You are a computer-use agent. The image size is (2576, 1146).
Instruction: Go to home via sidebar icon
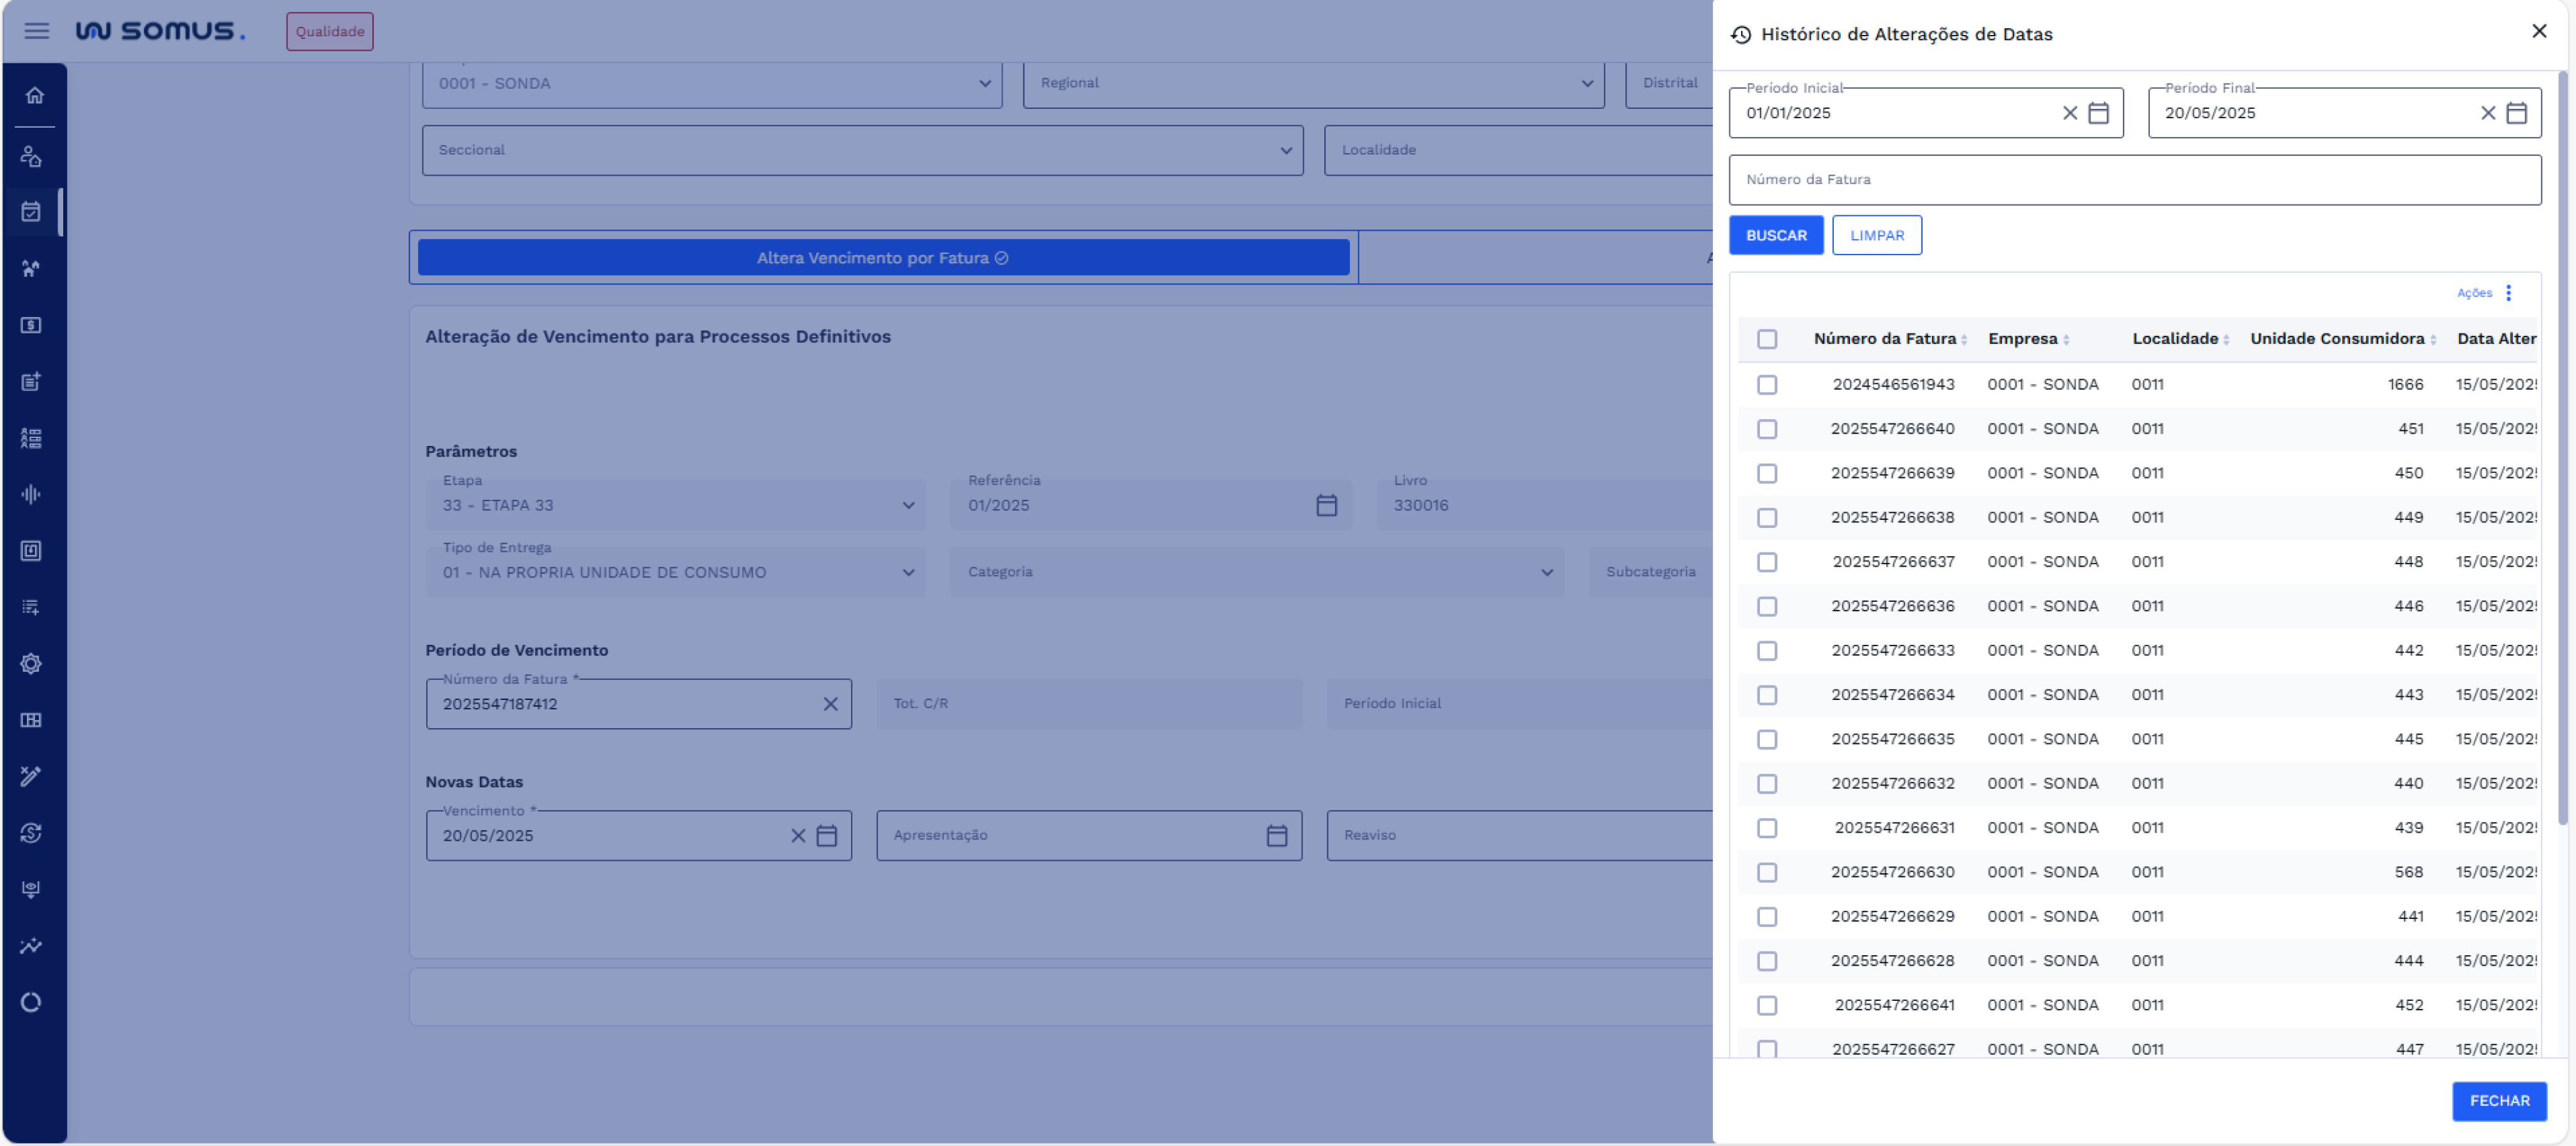[x=34, y=96]
